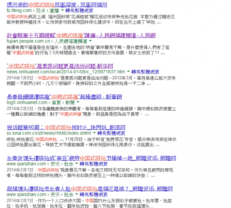Expand dropdown arrow next to fz.ifeng.com URL

62,10
